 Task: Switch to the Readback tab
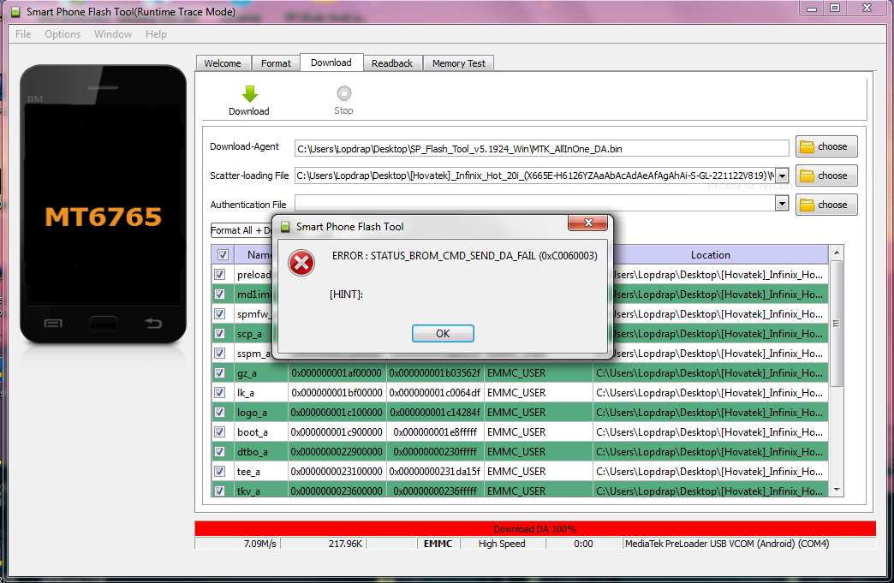392,63
